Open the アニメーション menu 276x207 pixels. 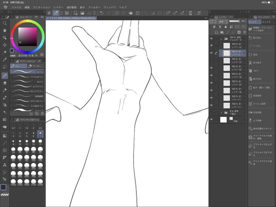coord(42,7)
